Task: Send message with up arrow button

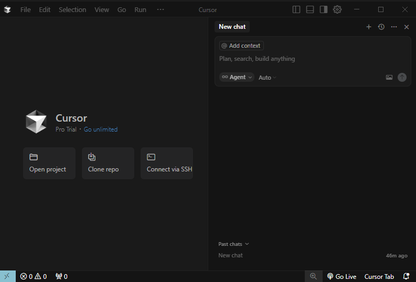Action: point(402,77)
